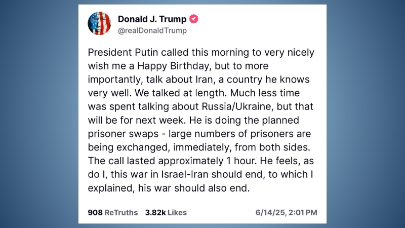Viewport: 405px width, 228px height.
Task: Click the final phrase 'should also end.'
Action: [212, 188]
